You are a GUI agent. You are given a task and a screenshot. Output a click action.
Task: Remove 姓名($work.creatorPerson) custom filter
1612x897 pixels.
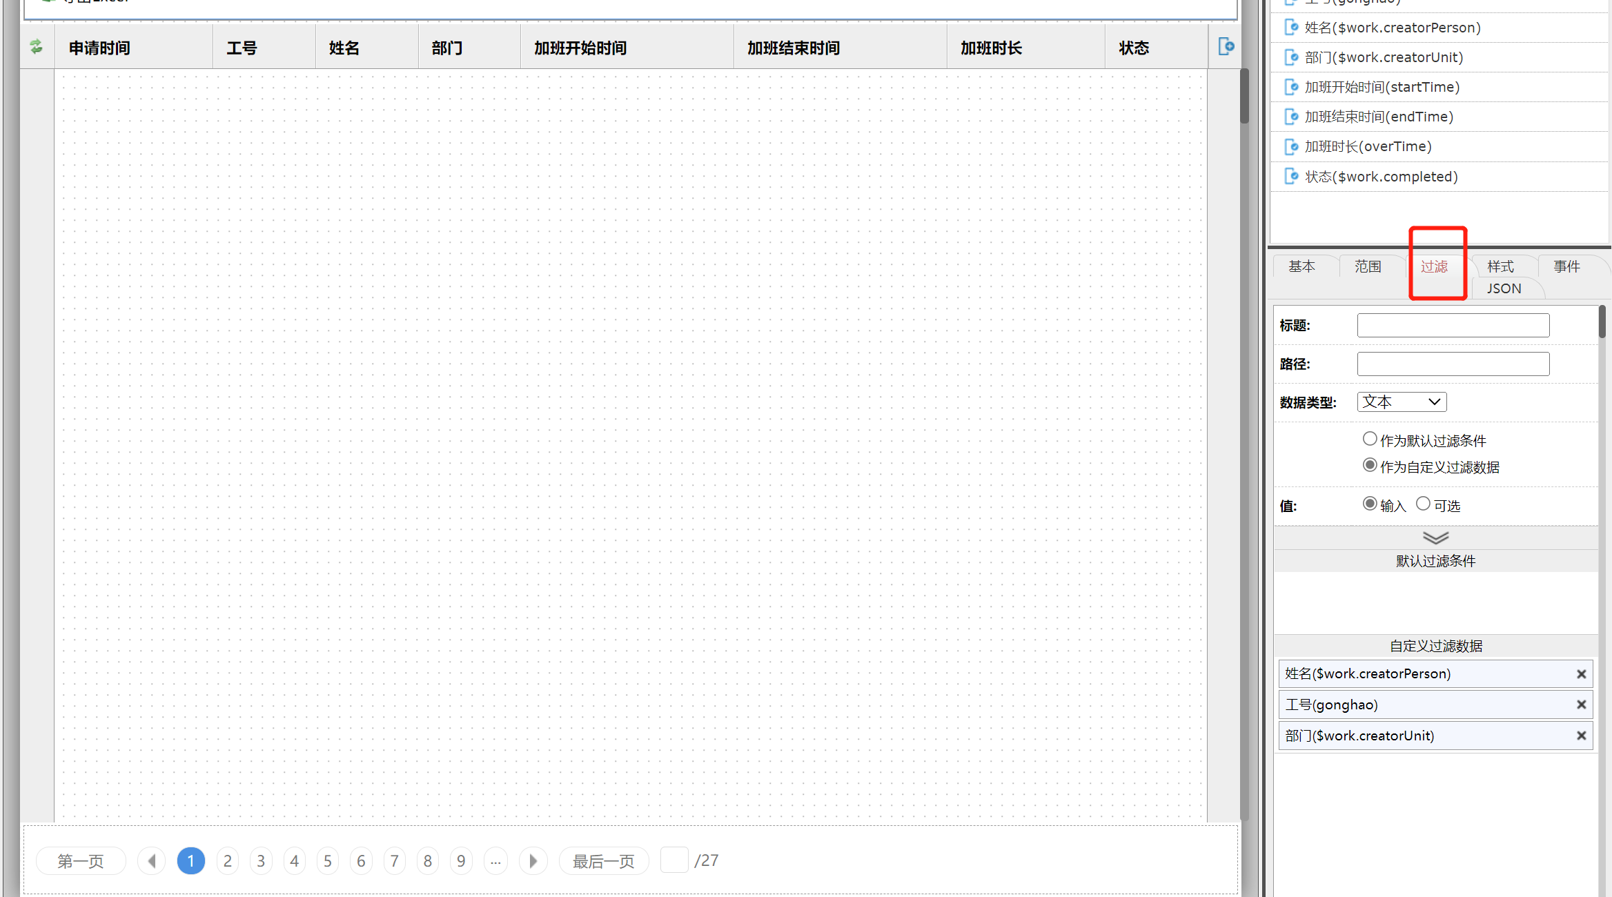point(1581,674)
